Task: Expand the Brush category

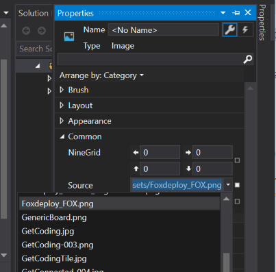Action: click(62, 90)
